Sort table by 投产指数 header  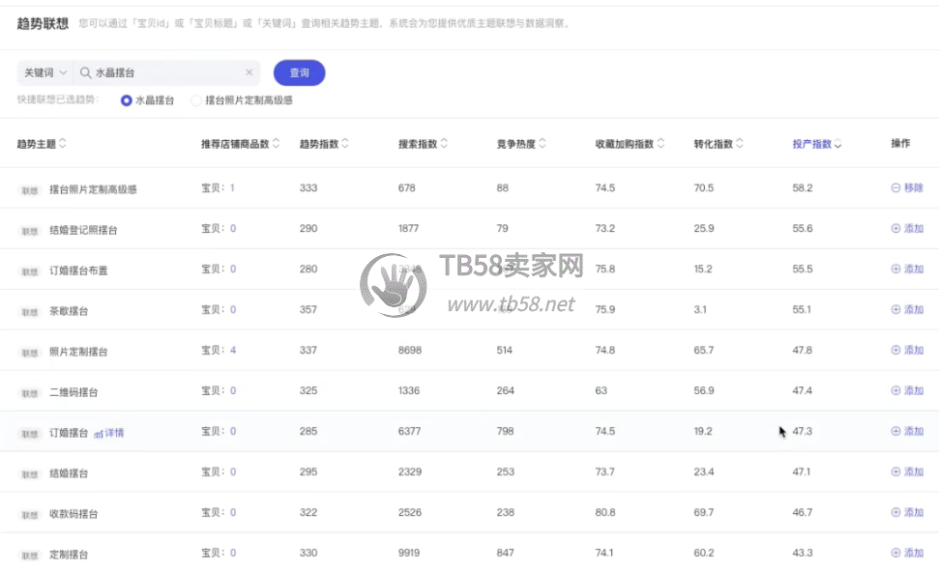click(x=816, y=144)
